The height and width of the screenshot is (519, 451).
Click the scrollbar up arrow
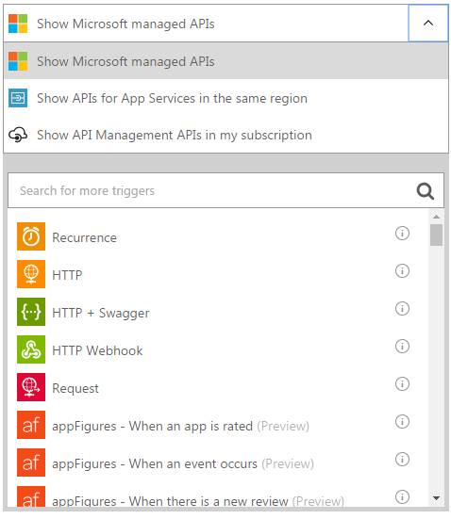pyautogui.click(x=436, y=217)
